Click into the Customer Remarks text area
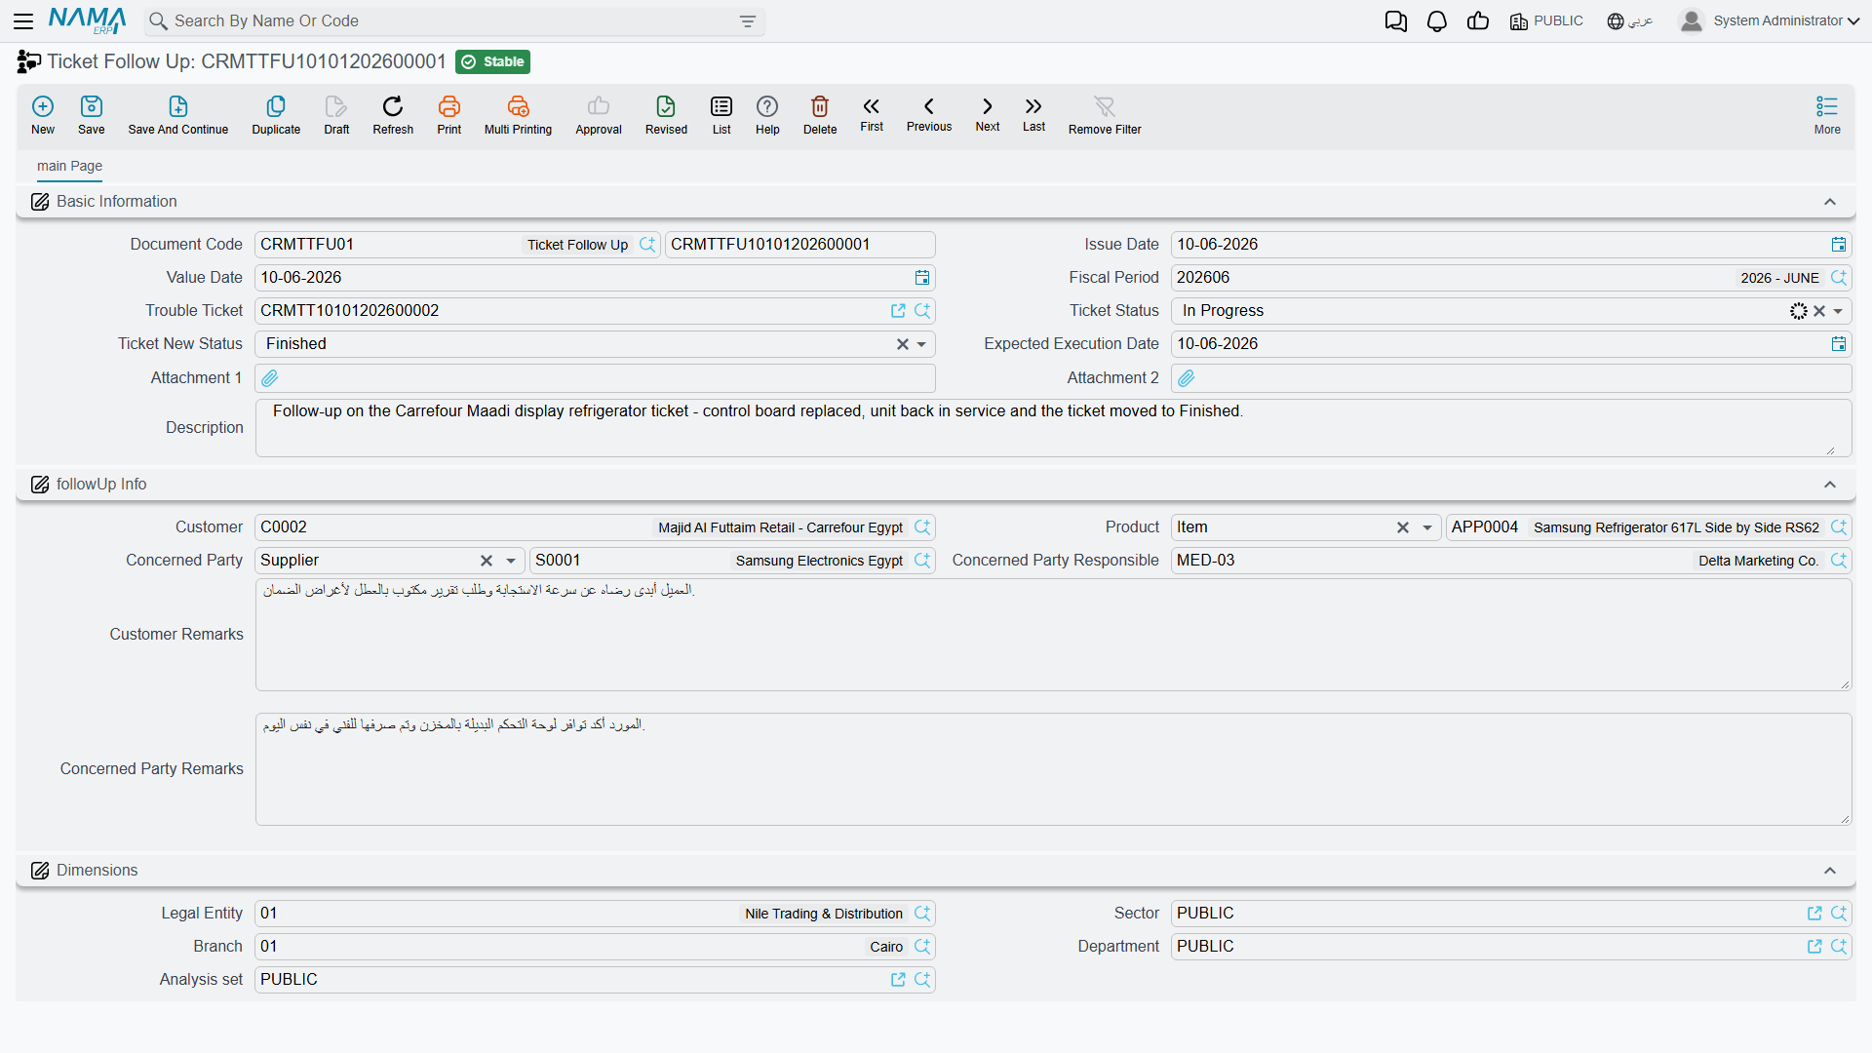 tap(1053, 635)
